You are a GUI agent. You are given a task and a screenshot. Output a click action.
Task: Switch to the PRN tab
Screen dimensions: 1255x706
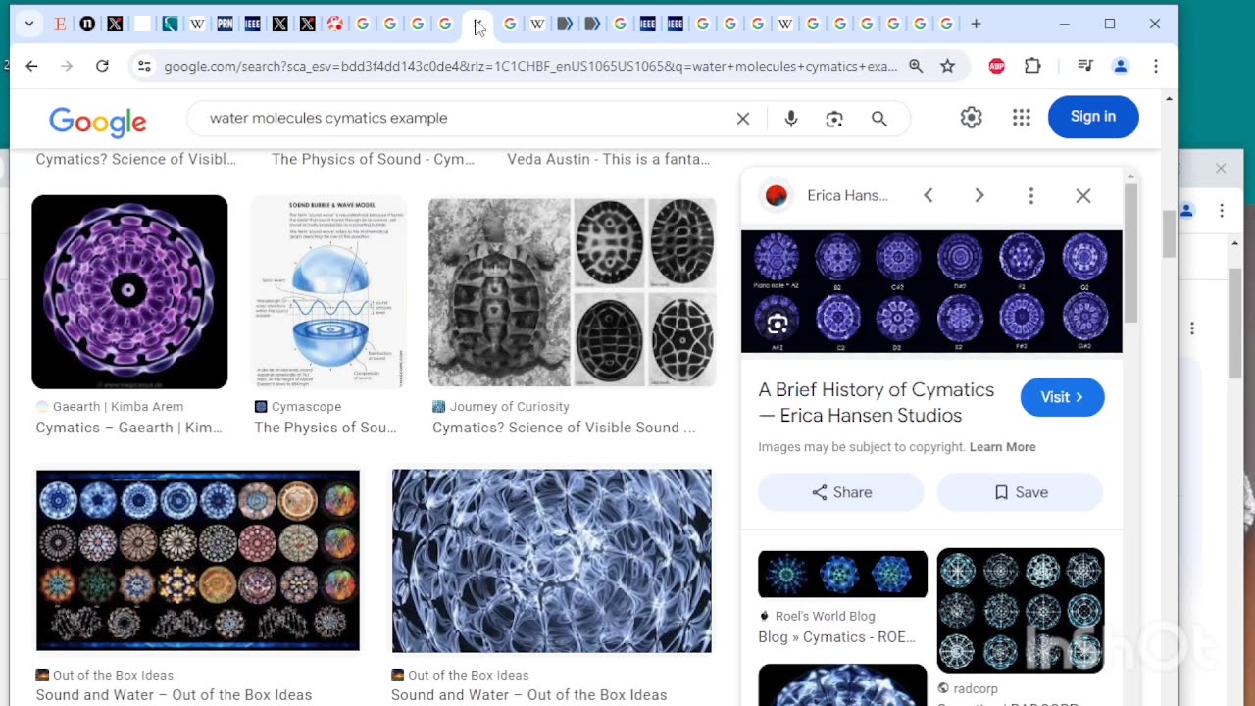click(225, 24)
